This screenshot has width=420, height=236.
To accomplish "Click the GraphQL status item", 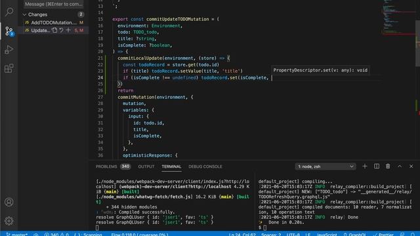I will (x=354, y=234).
